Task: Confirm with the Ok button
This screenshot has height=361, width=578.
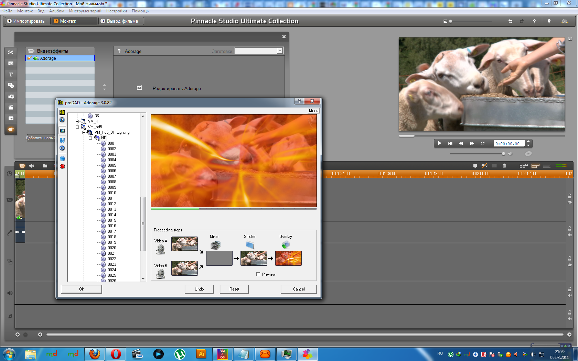Action: tap(82, 289)
